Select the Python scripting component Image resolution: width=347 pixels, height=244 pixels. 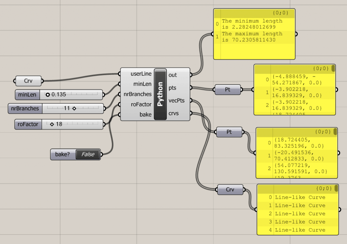160,93
